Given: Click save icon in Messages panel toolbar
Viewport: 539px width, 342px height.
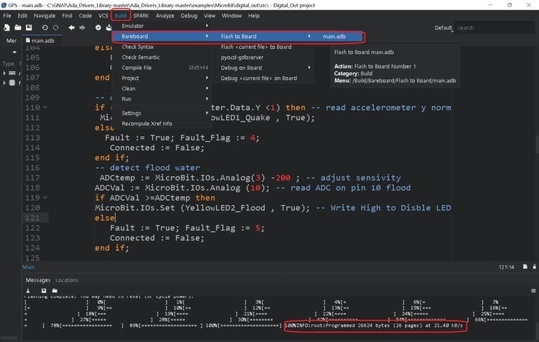Looking at the screenshot, I should 44,291.
